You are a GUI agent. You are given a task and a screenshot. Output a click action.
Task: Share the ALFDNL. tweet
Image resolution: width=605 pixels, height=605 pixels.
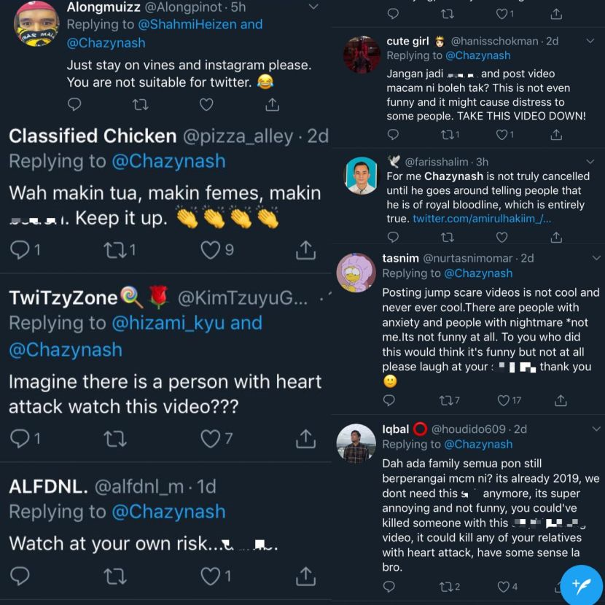[x=305, y=577]
